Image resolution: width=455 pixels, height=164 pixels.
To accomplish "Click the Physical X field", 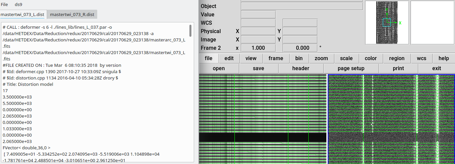I will [x=258, y=31].
